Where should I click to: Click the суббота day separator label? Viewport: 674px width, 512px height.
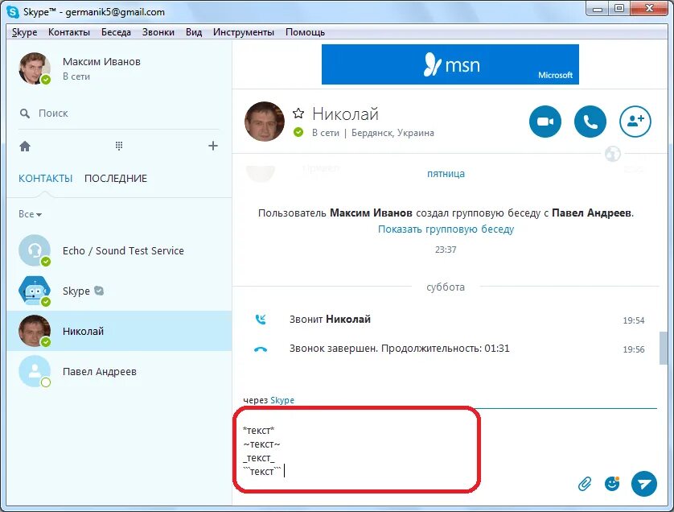[x=446, y=287]
